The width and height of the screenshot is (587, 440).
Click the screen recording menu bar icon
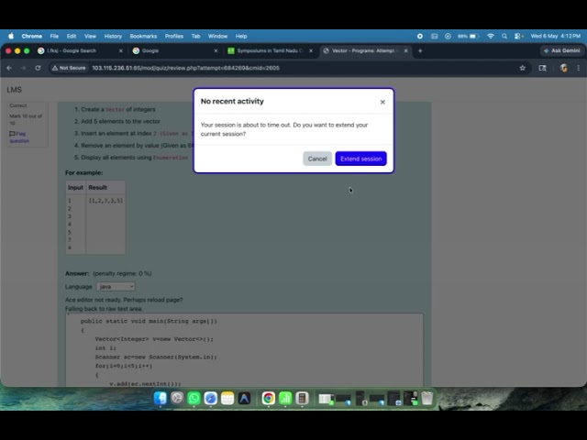(x=420, y=37)
